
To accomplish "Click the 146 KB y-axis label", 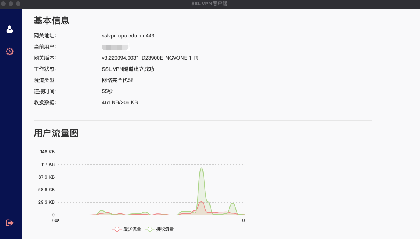I will point(47,152).
